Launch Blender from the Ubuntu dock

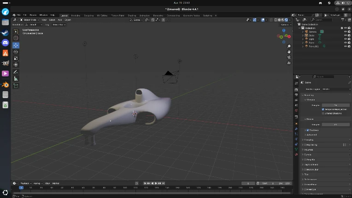(x=5, y=85)
